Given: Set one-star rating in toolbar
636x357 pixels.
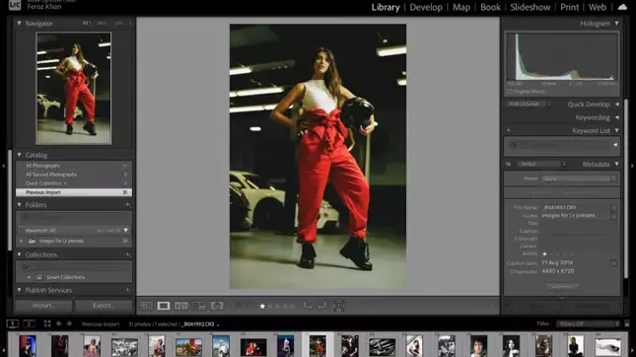Looking at the screenshot, I should click(262, 306).
